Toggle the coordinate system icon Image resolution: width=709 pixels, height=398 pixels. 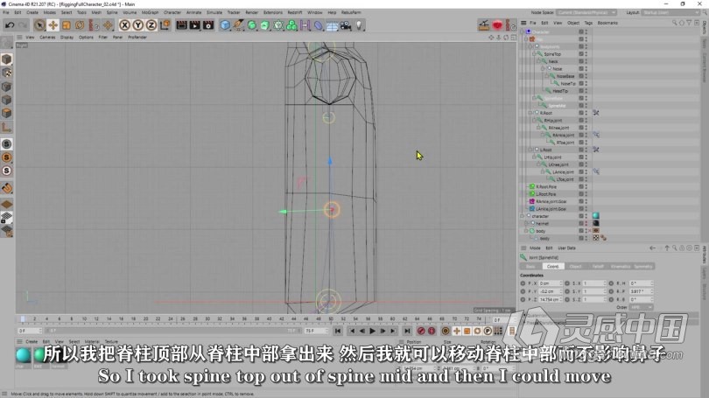tap(165, 25)
